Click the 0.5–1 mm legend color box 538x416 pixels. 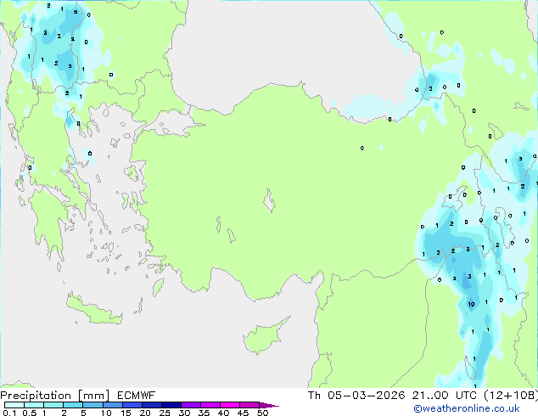[x=34, y=405]
